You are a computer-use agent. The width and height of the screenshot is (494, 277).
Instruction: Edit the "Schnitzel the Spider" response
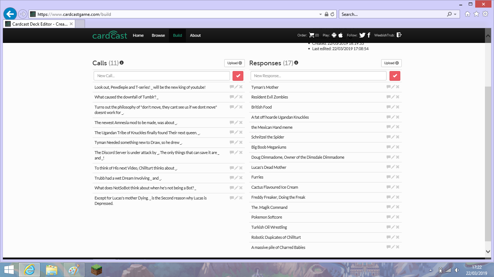pyautogui.click(x=393, y=137)
